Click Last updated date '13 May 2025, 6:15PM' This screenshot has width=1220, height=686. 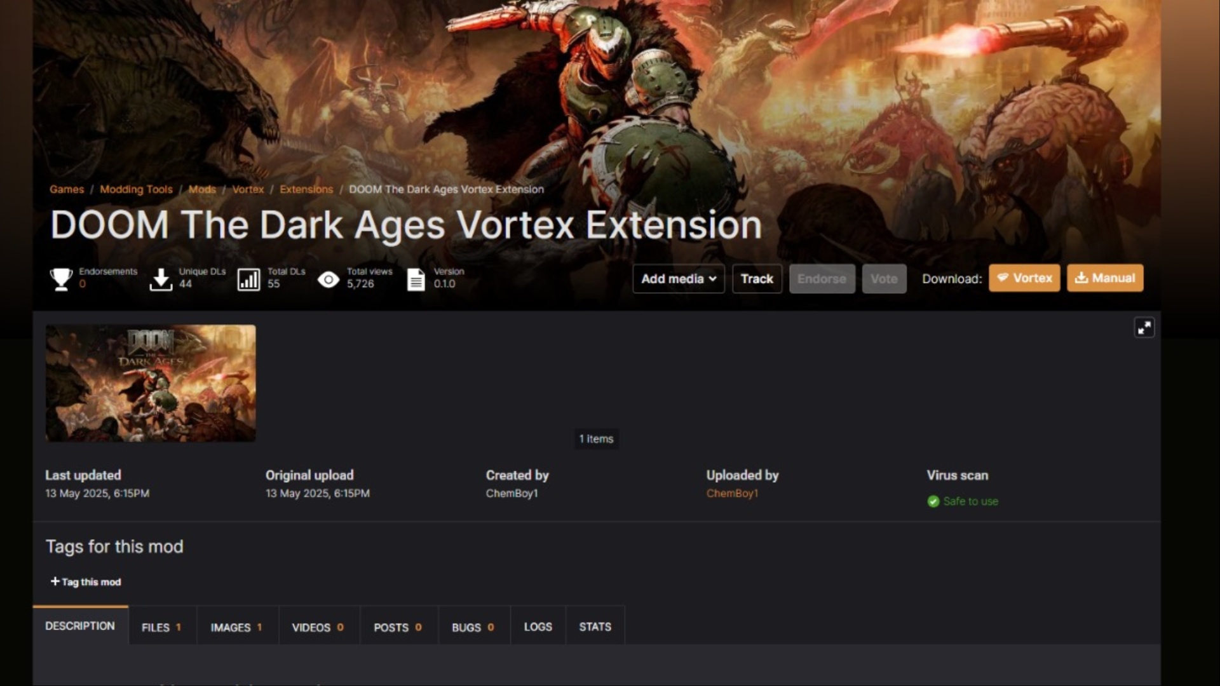point(97,494)
